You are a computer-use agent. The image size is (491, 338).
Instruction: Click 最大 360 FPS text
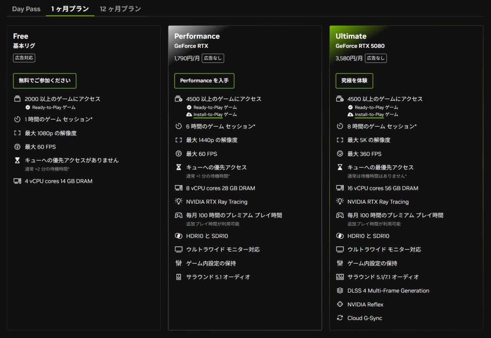pos(364,154)
